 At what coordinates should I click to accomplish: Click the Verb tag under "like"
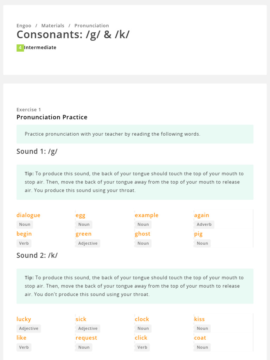(x=24, y=347)
